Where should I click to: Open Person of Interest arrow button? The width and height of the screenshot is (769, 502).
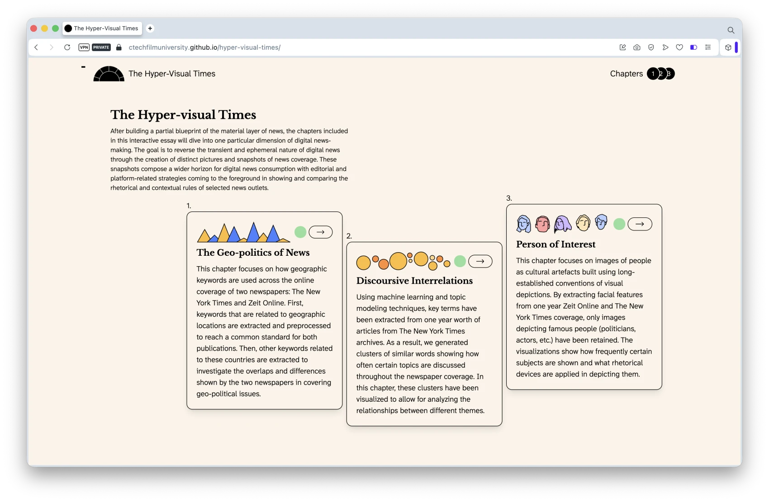click(640, 224)
